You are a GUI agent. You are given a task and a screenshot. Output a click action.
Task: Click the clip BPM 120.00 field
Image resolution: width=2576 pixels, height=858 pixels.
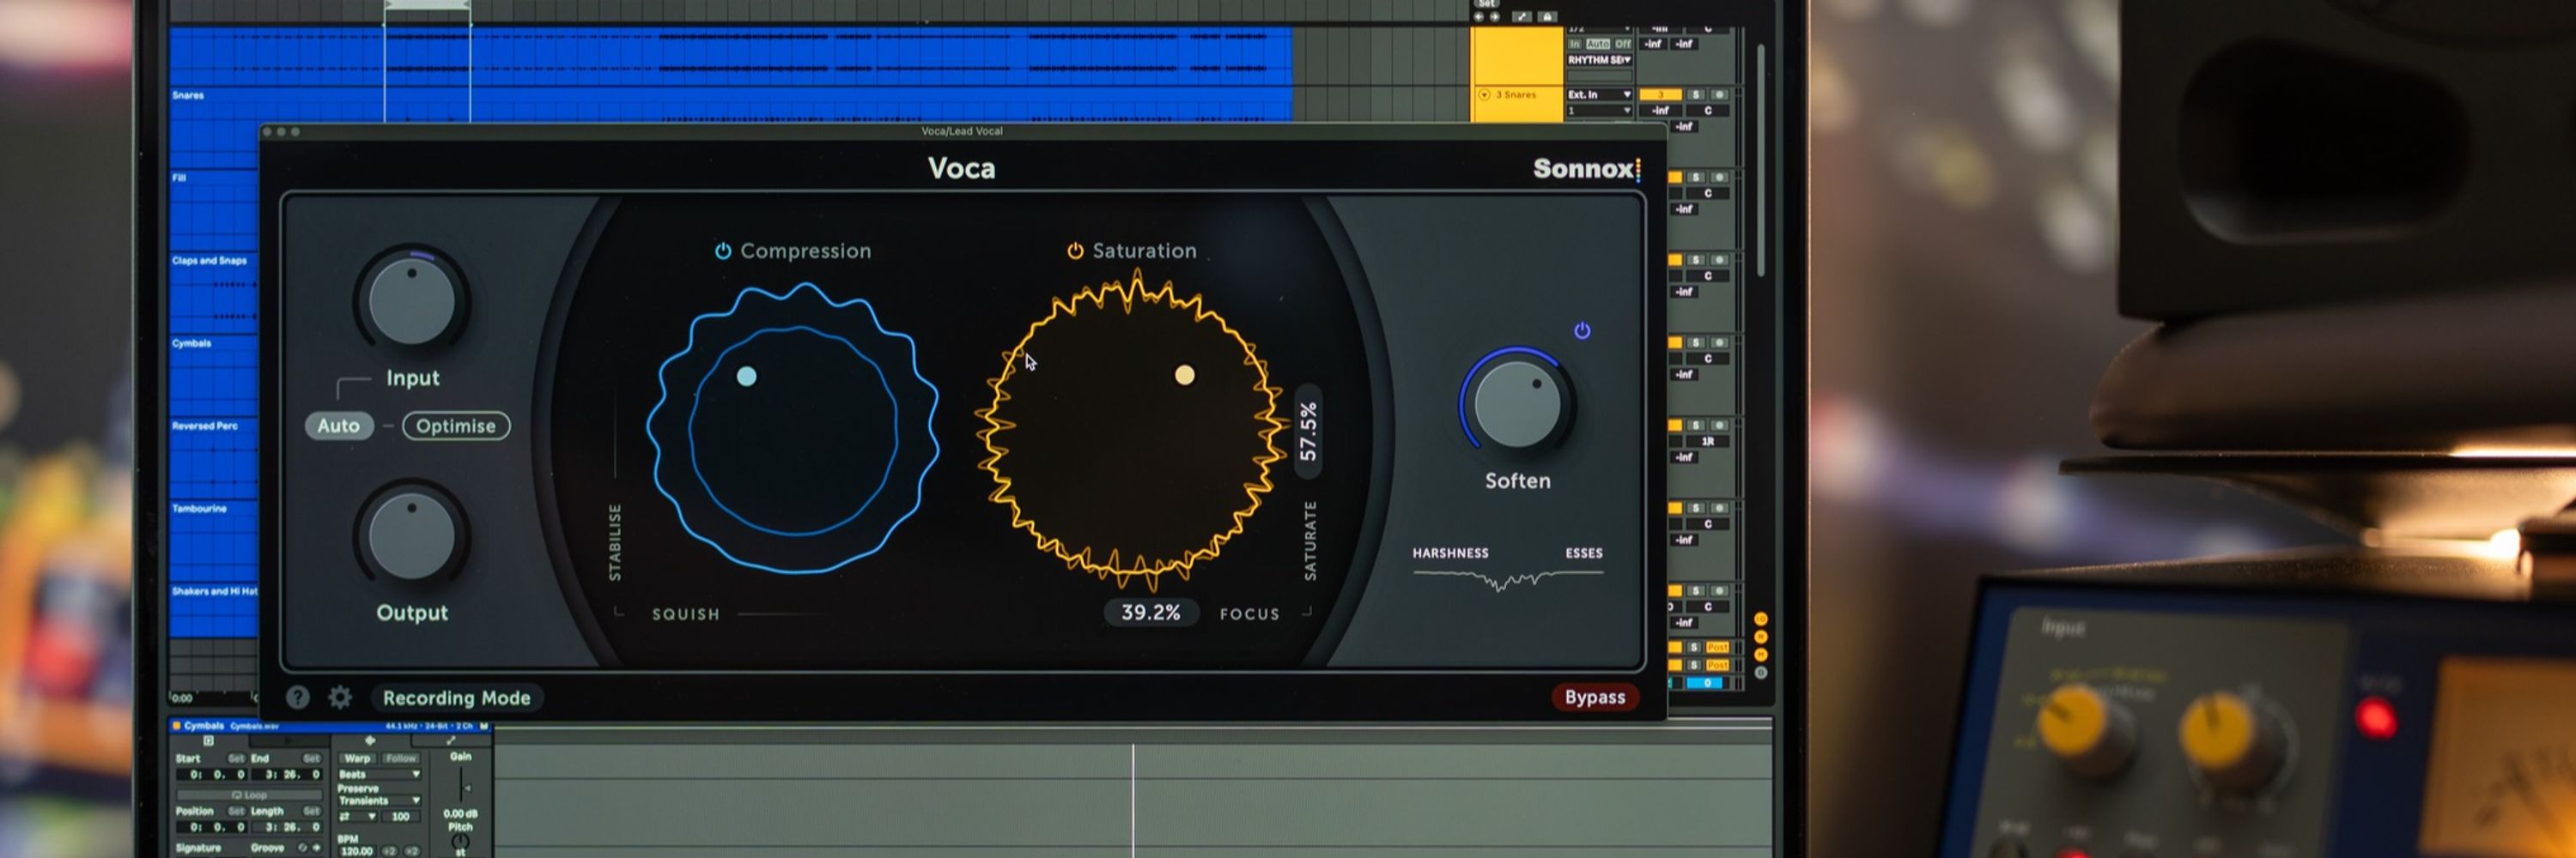(357, 851)
